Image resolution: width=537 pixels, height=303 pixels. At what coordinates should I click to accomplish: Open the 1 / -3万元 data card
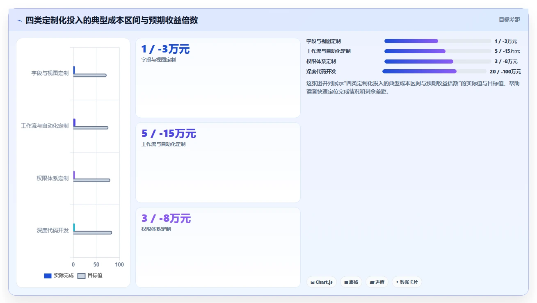click(x=218, y=78)
